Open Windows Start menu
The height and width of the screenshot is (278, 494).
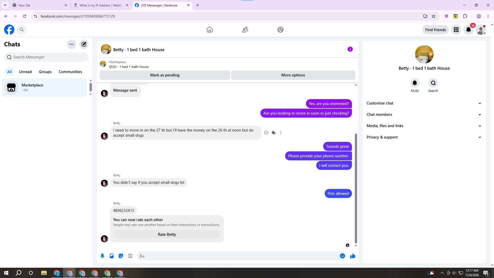(x=6, y=273)
